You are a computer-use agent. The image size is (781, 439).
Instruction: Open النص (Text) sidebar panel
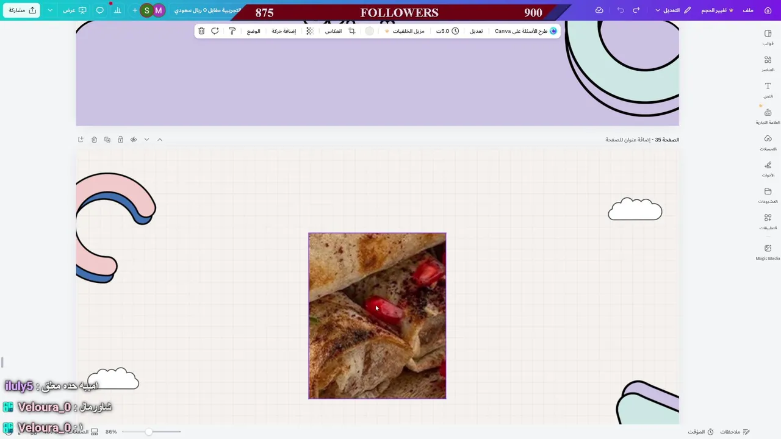pos(768,90)
